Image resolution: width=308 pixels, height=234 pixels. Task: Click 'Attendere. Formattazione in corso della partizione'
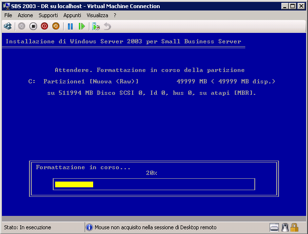coord(150,70)
